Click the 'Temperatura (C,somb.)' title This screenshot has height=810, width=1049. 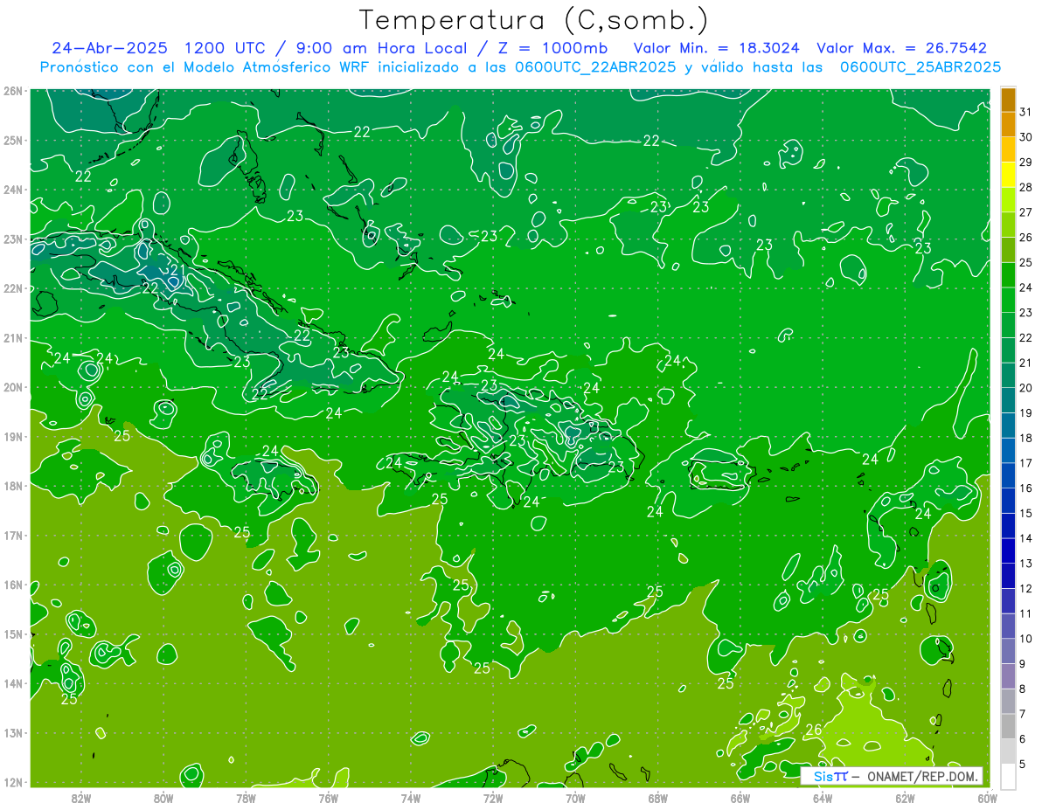coord(534,20)
